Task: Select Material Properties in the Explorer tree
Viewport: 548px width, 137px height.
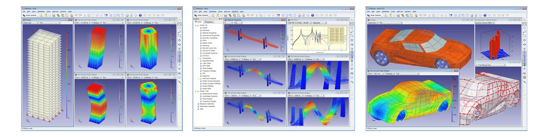Action: click(209, 33)
